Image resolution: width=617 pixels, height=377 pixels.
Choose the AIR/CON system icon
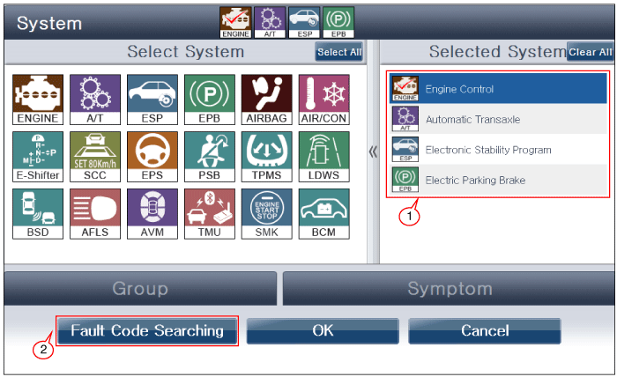[323, 100]
